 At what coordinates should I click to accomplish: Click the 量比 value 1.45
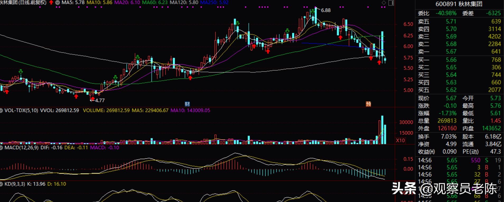pos(496,121)
